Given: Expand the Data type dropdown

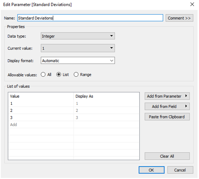Looking at the screenshot, I should [78, 36].
